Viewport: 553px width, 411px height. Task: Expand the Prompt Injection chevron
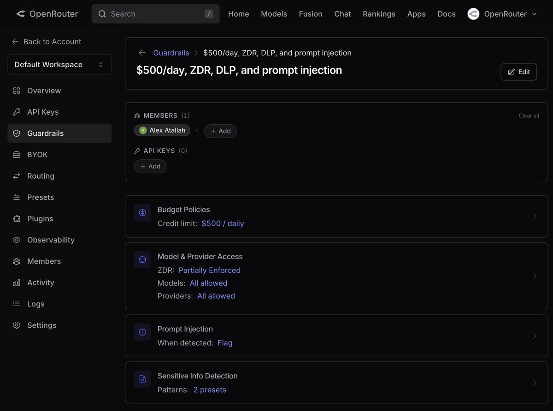(535, 336)
